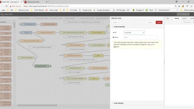
Task: Select the Check Results node
Action: (x=97, y=32)
